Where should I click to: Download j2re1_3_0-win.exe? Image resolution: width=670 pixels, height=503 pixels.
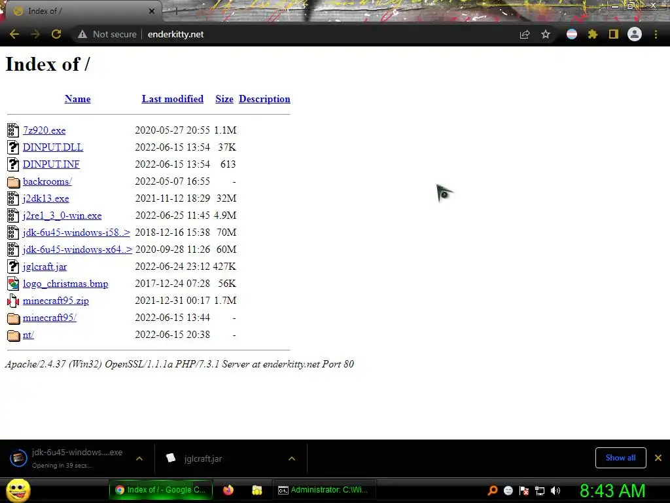click(62, 215)
